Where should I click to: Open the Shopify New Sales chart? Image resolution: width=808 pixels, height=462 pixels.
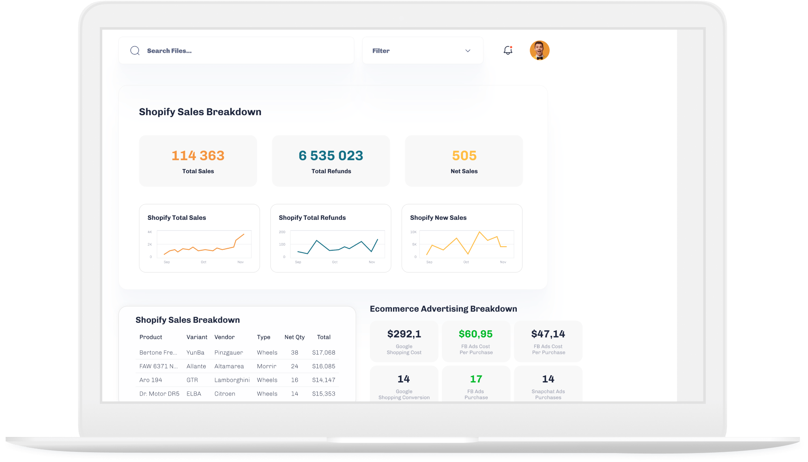tap(462, 238)
